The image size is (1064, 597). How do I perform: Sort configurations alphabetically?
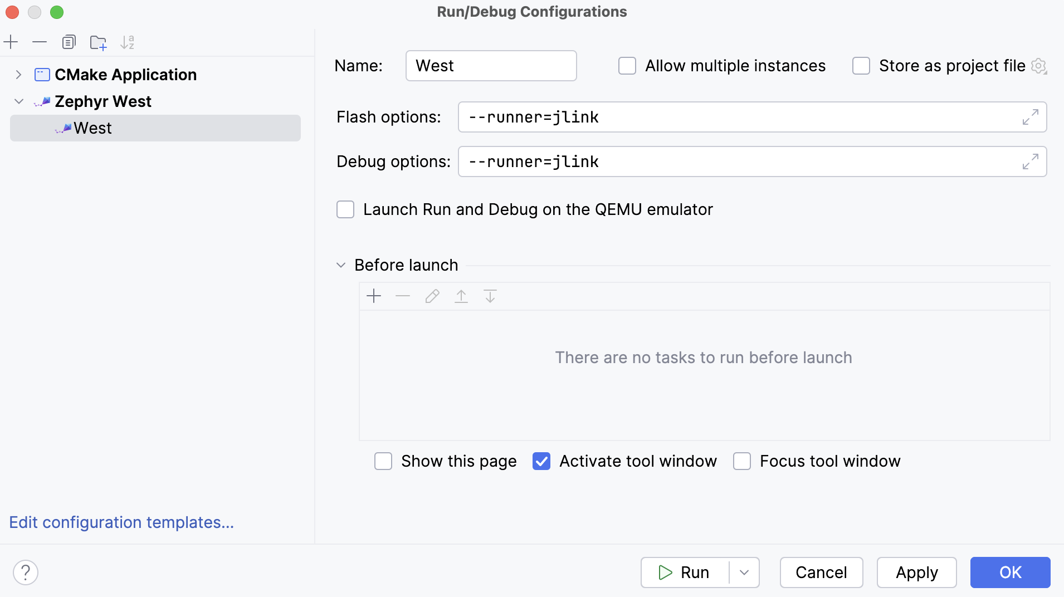click(127, 42)
